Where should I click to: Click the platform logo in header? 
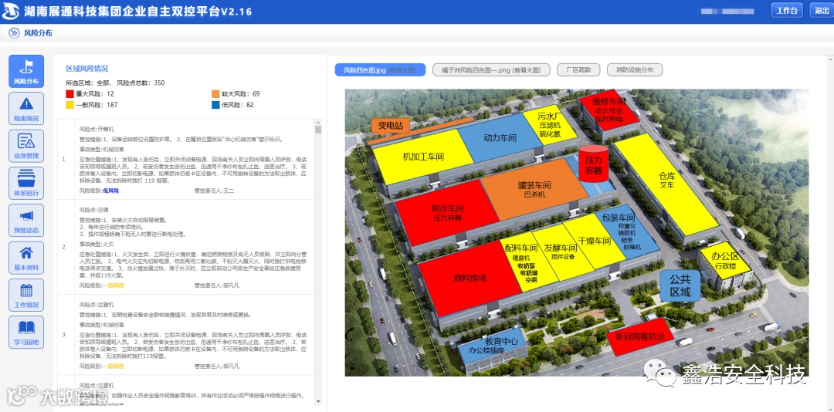coord(12,11)
